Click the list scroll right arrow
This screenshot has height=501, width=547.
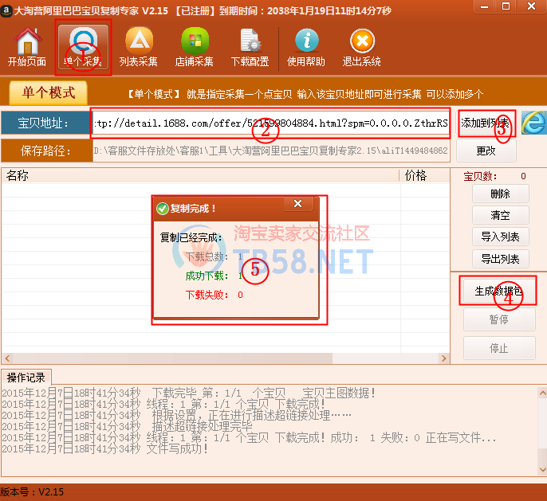[443, 358]
